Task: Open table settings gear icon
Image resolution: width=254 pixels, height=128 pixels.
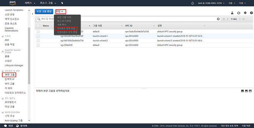Action: pyautogui.click(x=245, y=13)
